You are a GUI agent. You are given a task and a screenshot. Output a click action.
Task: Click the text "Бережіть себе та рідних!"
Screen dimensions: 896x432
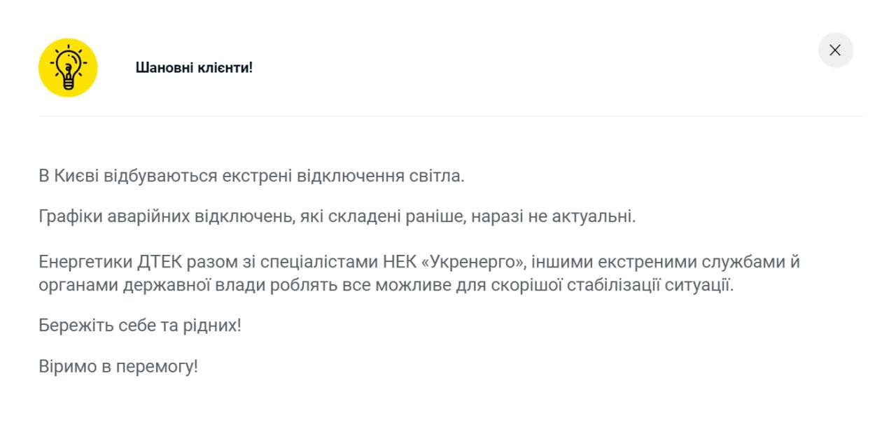click(139, 326)
